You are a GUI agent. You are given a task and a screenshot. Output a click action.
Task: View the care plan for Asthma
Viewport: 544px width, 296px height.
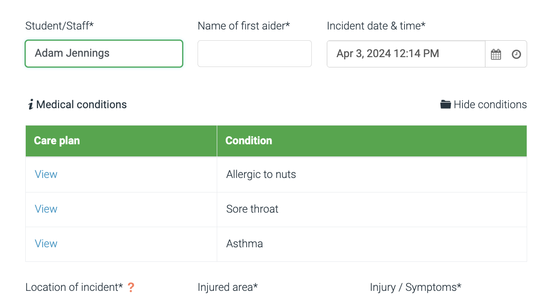pyautogui.click(x=45, y=244)
